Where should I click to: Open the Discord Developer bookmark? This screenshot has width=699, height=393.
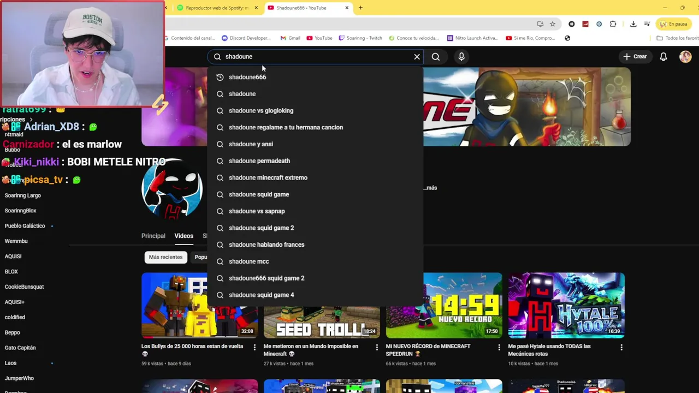click(x=246, y=38)
